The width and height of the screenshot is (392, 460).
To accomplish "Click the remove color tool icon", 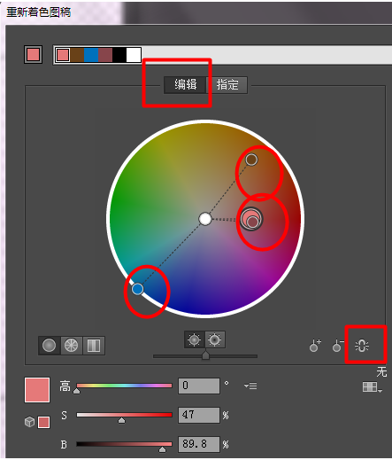I will 338,346.
